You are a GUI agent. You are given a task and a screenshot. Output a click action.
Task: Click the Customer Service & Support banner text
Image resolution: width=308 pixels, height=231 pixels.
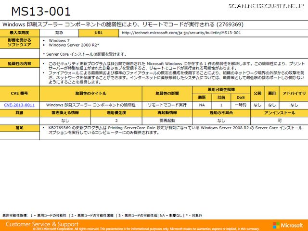[x=42, y=224]
